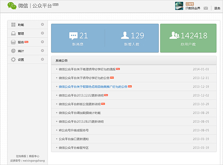This screenshot has width=223, height=165.
Task: Open the 统计 sidebar menu
Action: point(28,51)
